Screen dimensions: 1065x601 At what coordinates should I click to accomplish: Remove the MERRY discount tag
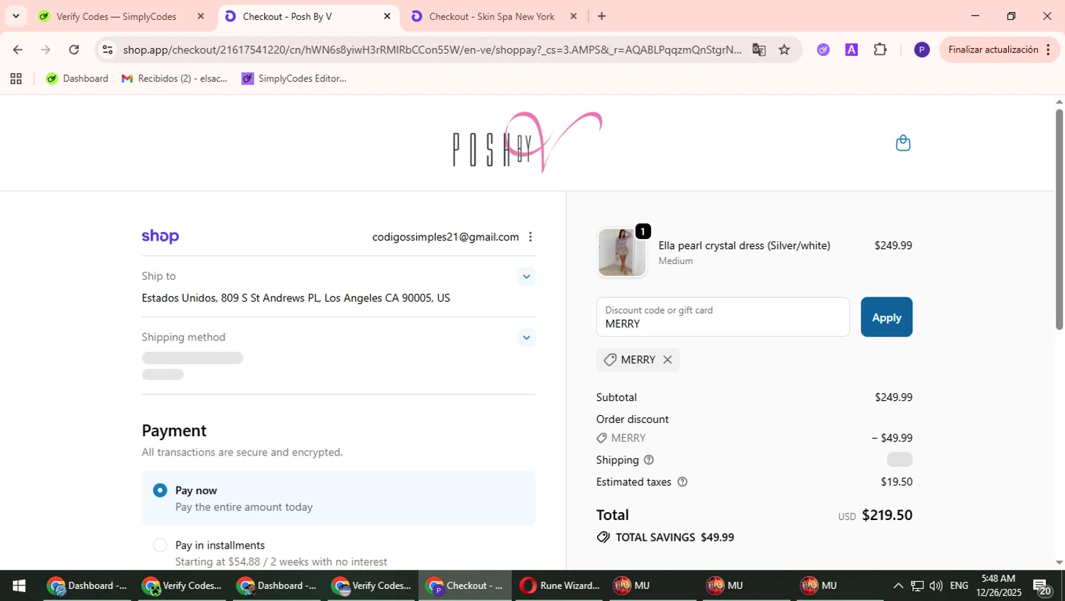pos(667,360)
